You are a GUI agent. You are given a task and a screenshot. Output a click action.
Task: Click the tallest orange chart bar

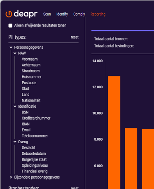(114, 132)
